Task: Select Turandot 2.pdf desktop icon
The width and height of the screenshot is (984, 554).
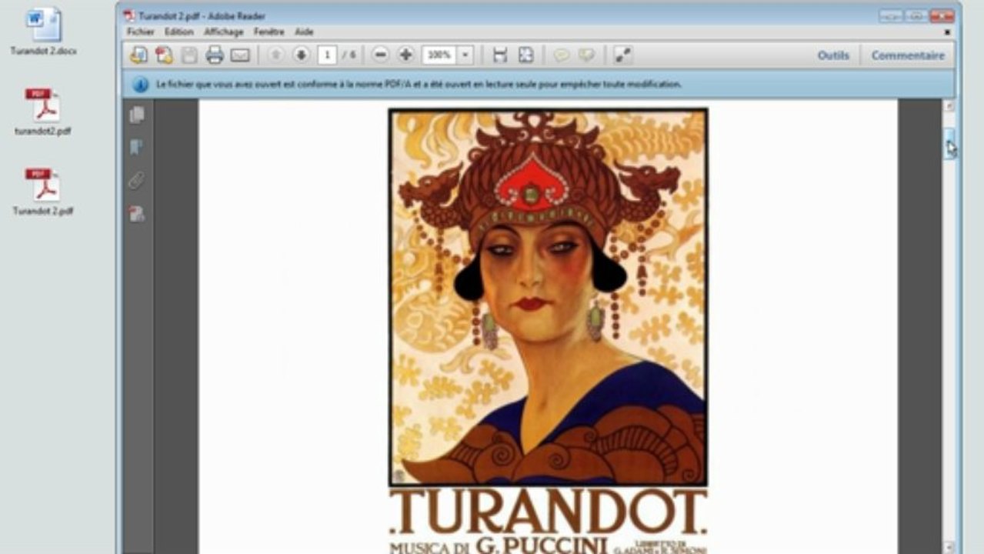Action: click(x=43, y=192)
